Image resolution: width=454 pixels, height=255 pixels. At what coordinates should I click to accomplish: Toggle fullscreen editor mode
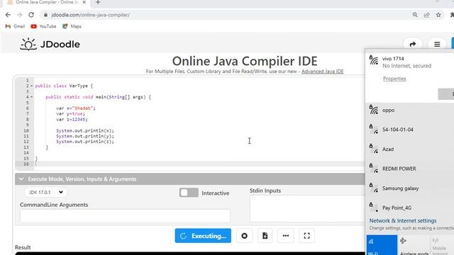(306, 236)
